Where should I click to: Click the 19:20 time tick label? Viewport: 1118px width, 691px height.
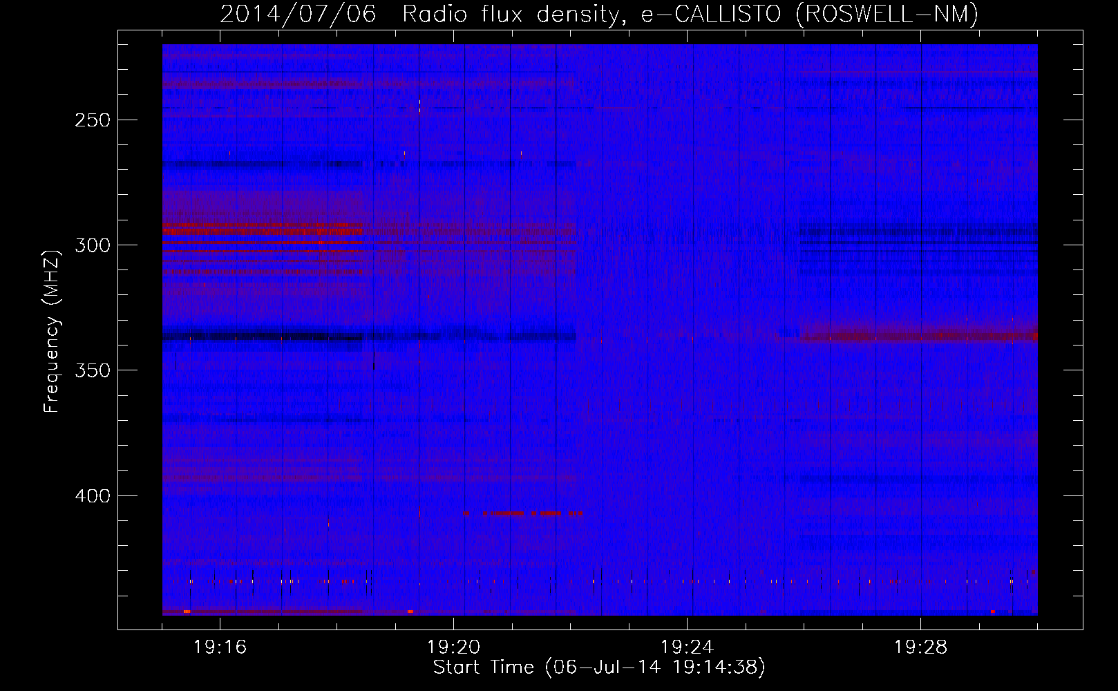(x=453, y=647)
